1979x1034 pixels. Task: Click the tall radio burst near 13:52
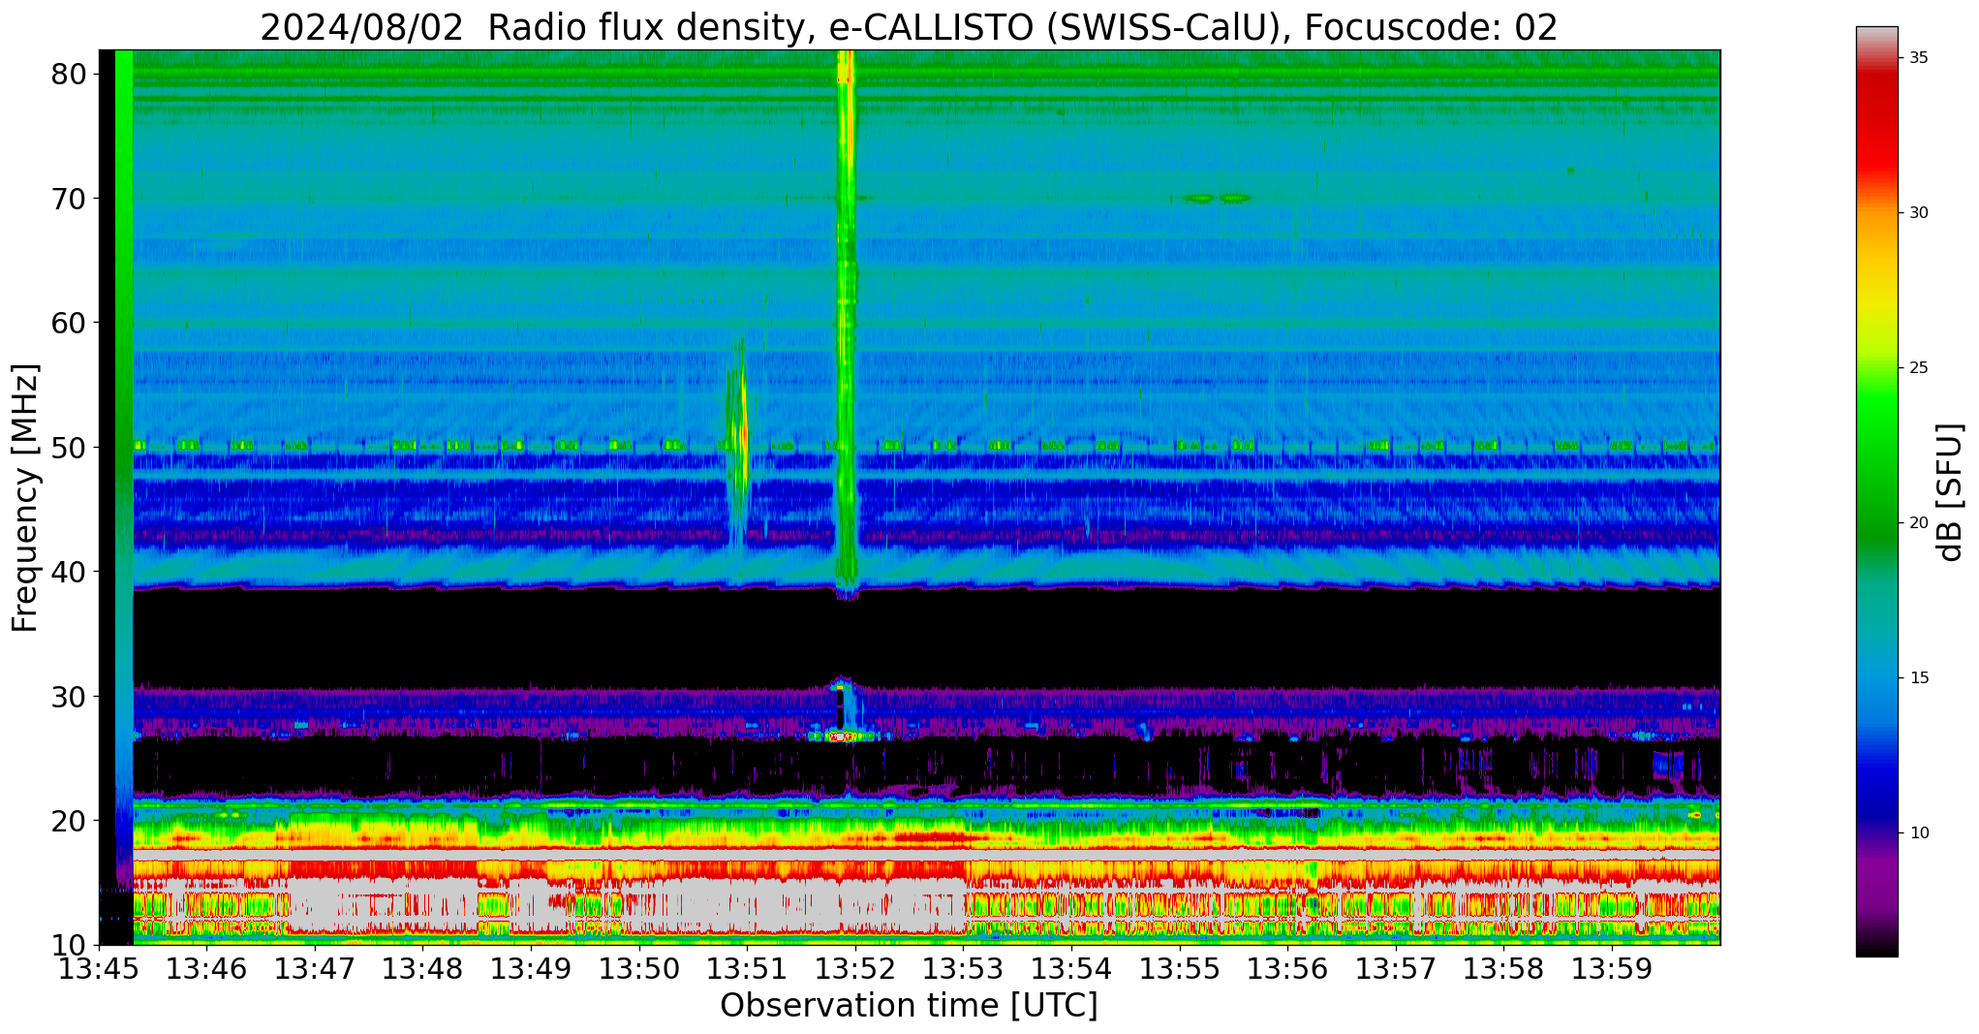click(847, 320)
